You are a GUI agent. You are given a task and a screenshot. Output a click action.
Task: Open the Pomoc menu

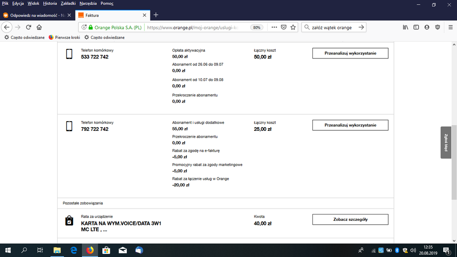107,4
